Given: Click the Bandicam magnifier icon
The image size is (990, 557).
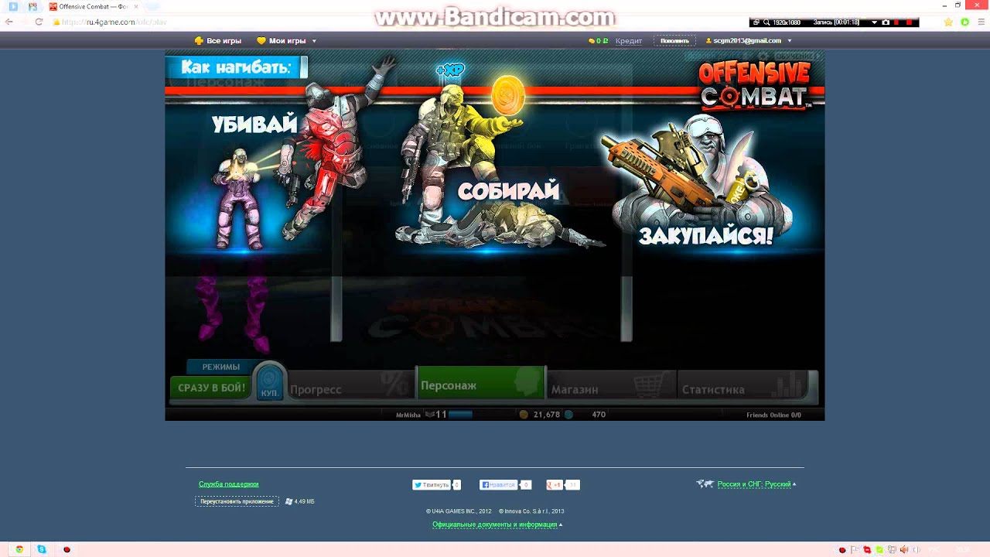Looking at the screenshot, I should point(766,22).
